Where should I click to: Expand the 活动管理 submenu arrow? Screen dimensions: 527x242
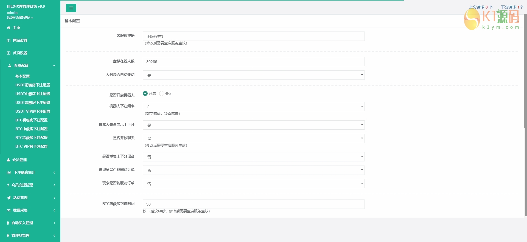[54, 198]
